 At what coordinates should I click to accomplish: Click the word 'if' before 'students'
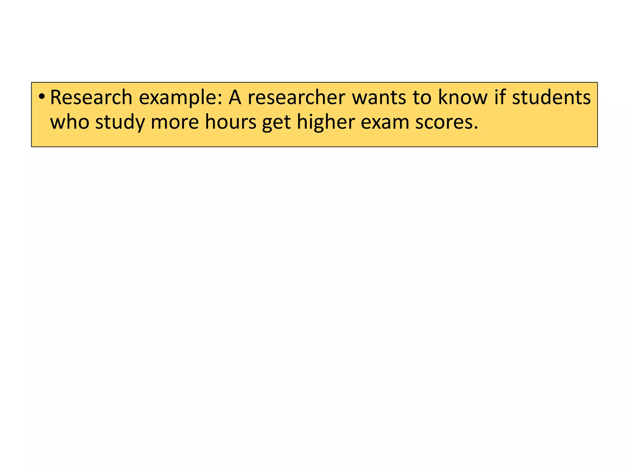(x=500, y=97)
